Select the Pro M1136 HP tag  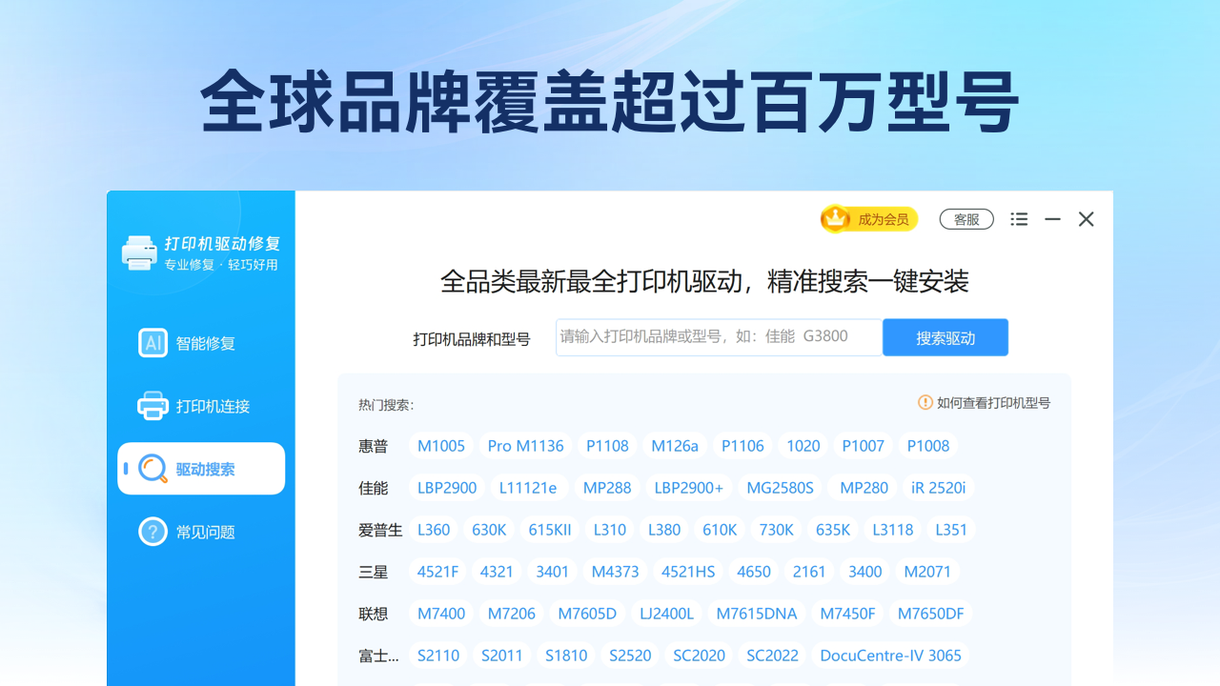(x=525, y=445)
